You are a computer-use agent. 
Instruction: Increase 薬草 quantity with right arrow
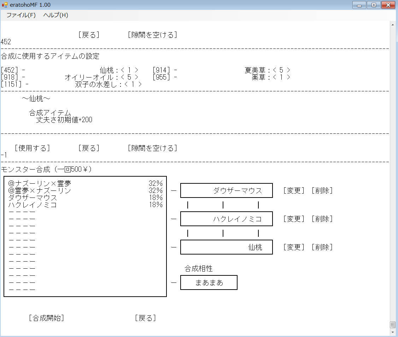click(288, 77)
